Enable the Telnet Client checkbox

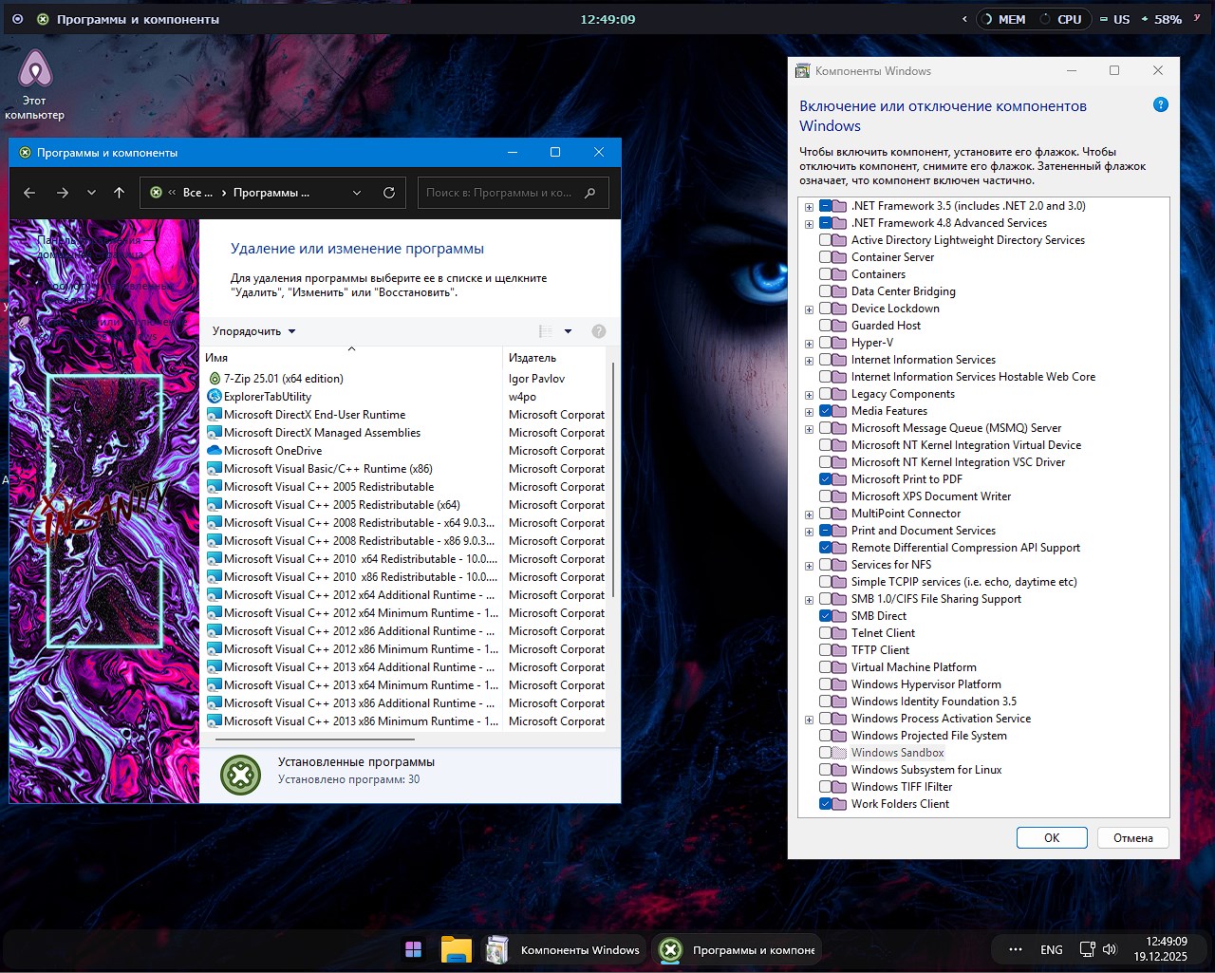click(825, 632)
